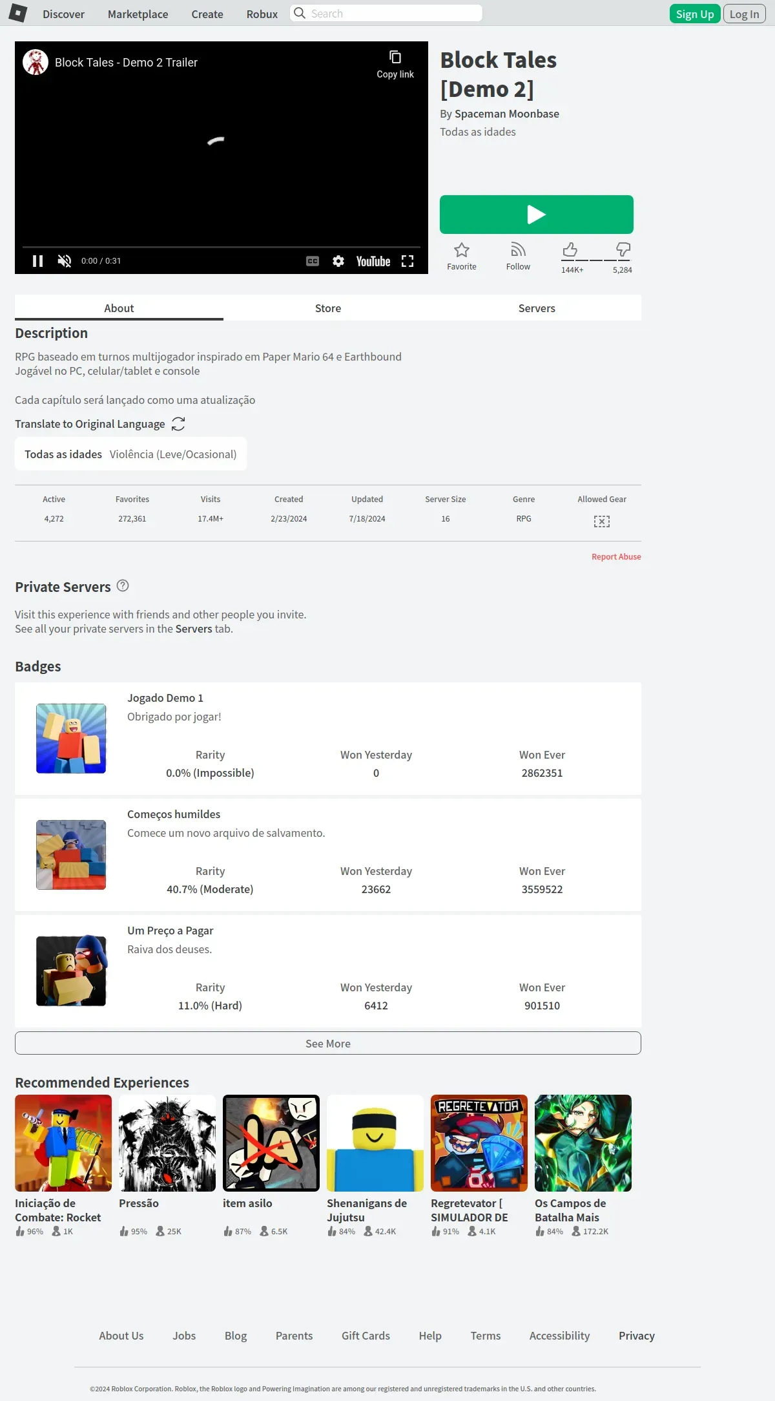Screen dimensions: 775x1401
Task: Click Translate to Original Language refresh icon
Action: point(178,424)
